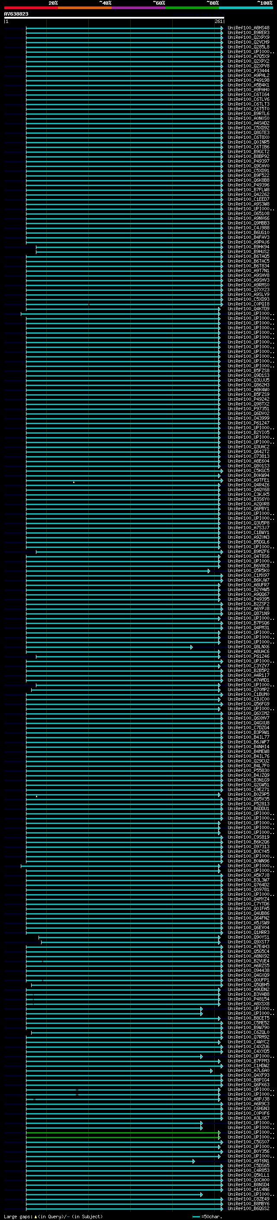Select the UniRef100_Q6K8B8 label

click(248, 180)
